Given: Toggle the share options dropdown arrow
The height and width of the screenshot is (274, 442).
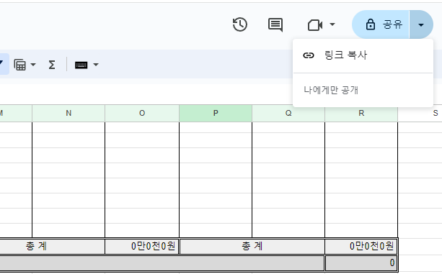Looking at the screenshot, I should [x=421, y=24].
